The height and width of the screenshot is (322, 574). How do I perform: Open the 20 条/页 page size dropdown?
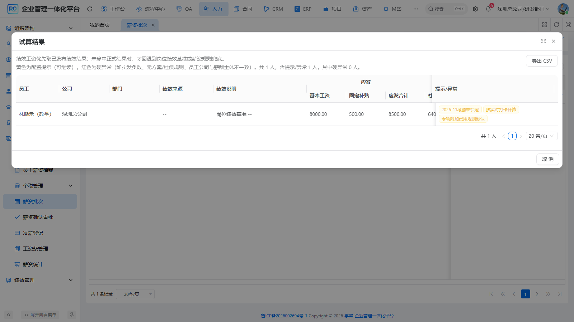(542, 136)
